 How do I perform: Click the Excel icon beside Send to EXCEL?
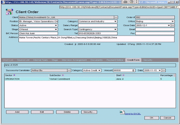point(122,112)
